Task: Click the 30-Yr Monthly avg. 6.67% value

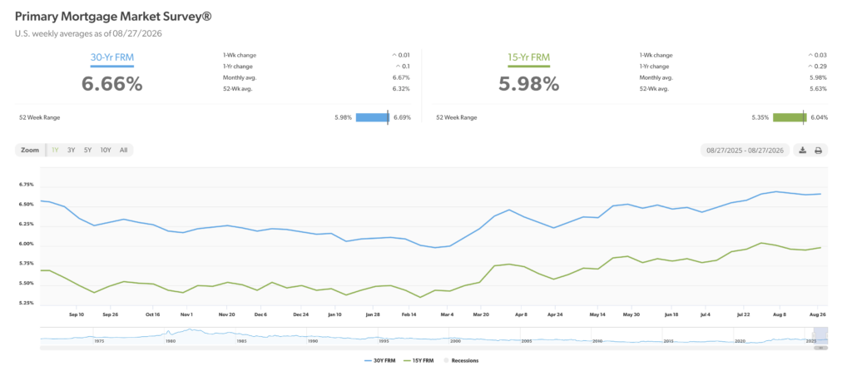Action: tap(401, 77)
